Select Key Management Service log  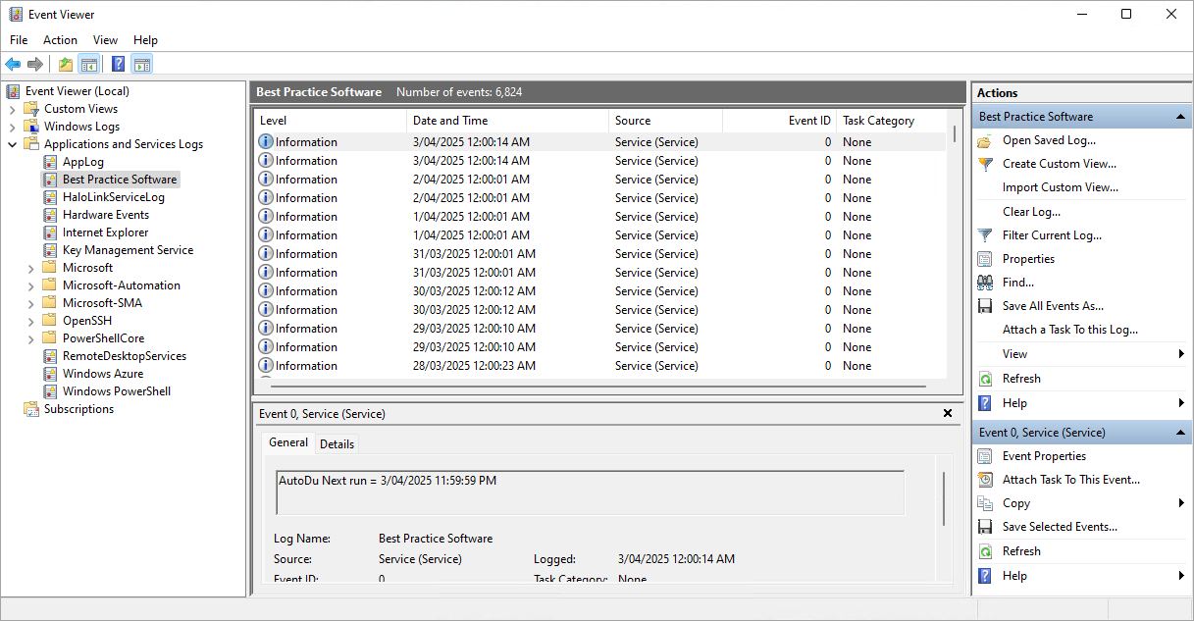(128, 250)
